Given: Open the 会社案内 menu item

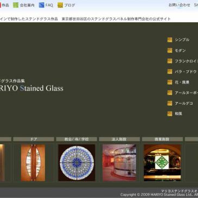Looking at the screenshot, I should [27, 5].
